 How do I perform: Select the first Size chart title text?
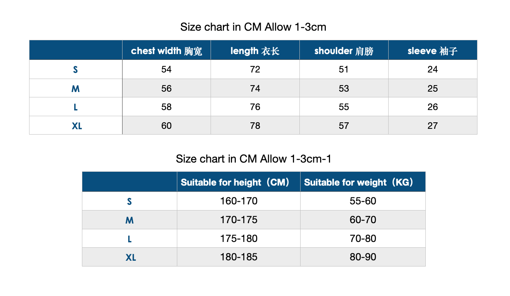[253, 27]
